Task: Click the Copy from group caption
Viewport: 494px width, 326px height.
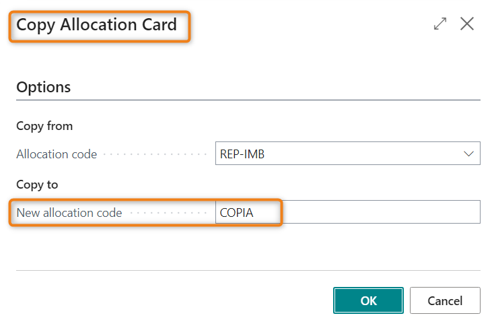Action: [x=44, y=126]
